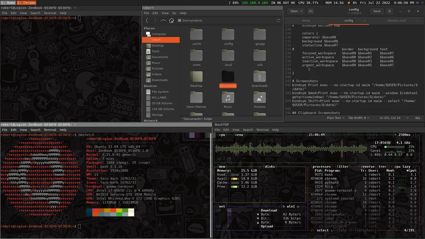This screenshot has height=239, width=425.
Task: Open the home directory via the Home toolbar icon
Action: coord(171,20)
